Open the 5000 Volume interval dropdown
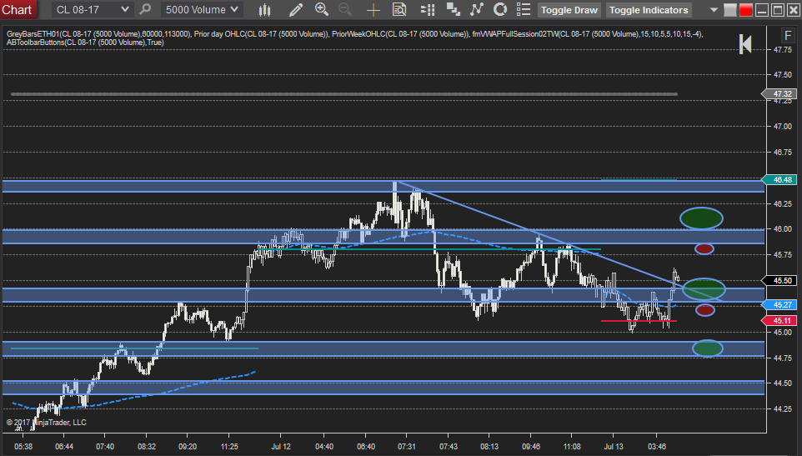The width and height of the screenshot is (802, 456). 202,9
